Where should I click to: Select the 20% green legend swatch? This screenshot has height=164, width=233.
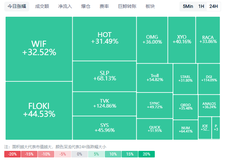[x=147, y=154]
